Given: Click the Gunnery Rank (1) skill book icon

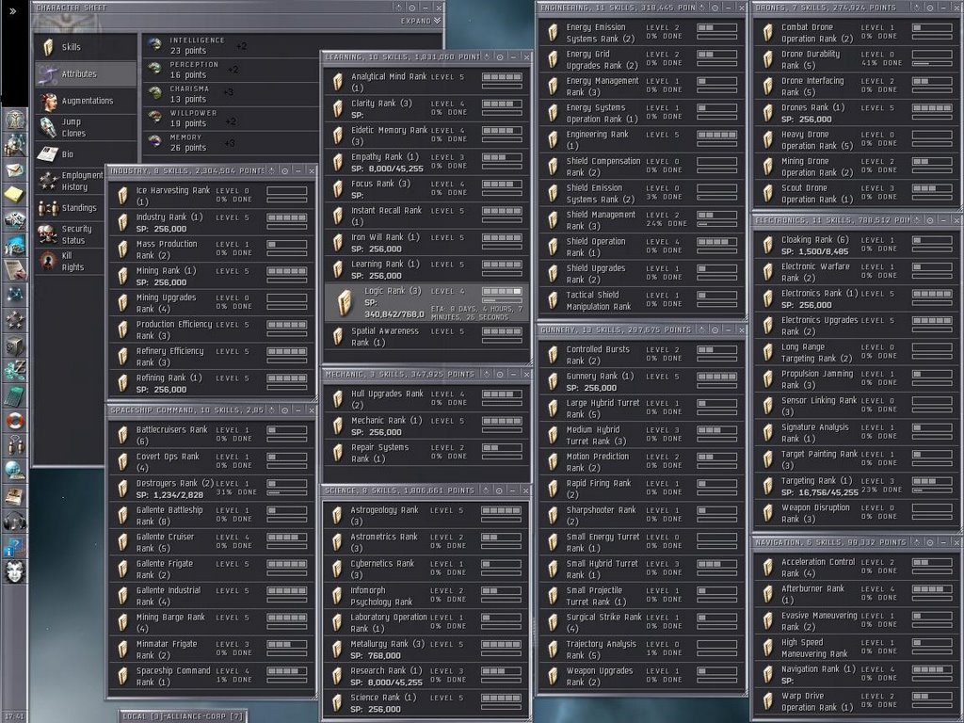Looking at the screenshot, I should pos(553,382).
